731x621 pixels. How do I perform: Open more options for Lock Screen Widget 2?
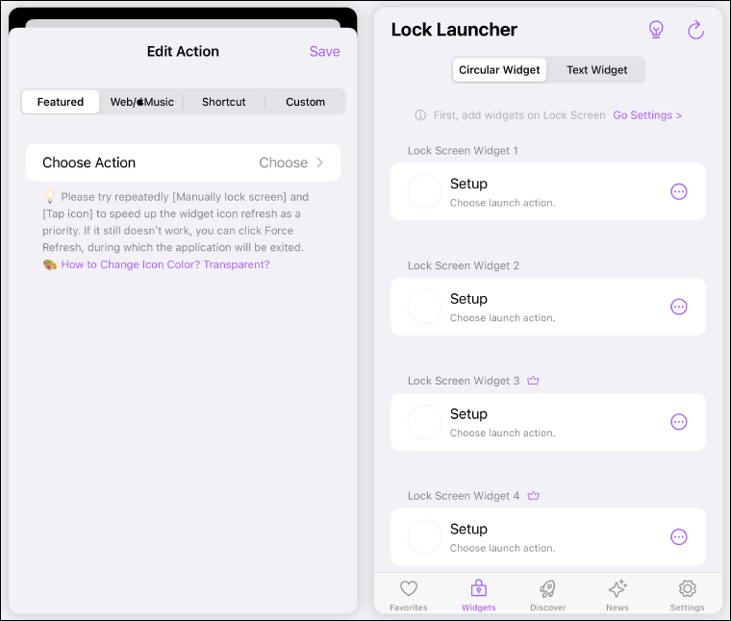[678, 307]
